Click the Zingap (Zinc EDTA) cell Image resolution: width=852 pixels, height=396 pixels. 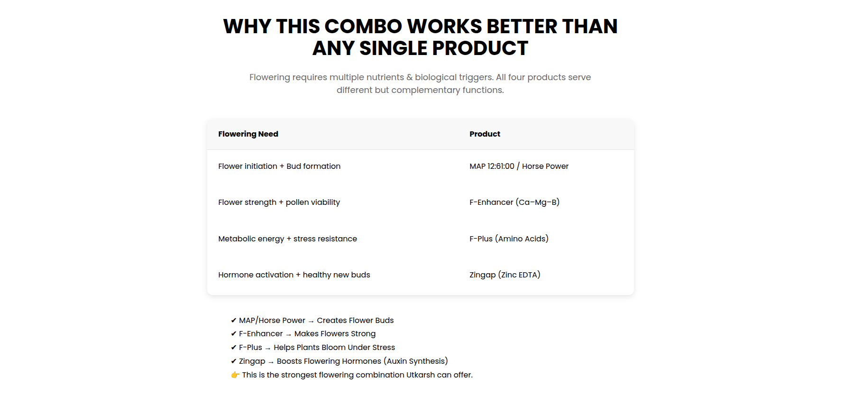tap(505, 275)
